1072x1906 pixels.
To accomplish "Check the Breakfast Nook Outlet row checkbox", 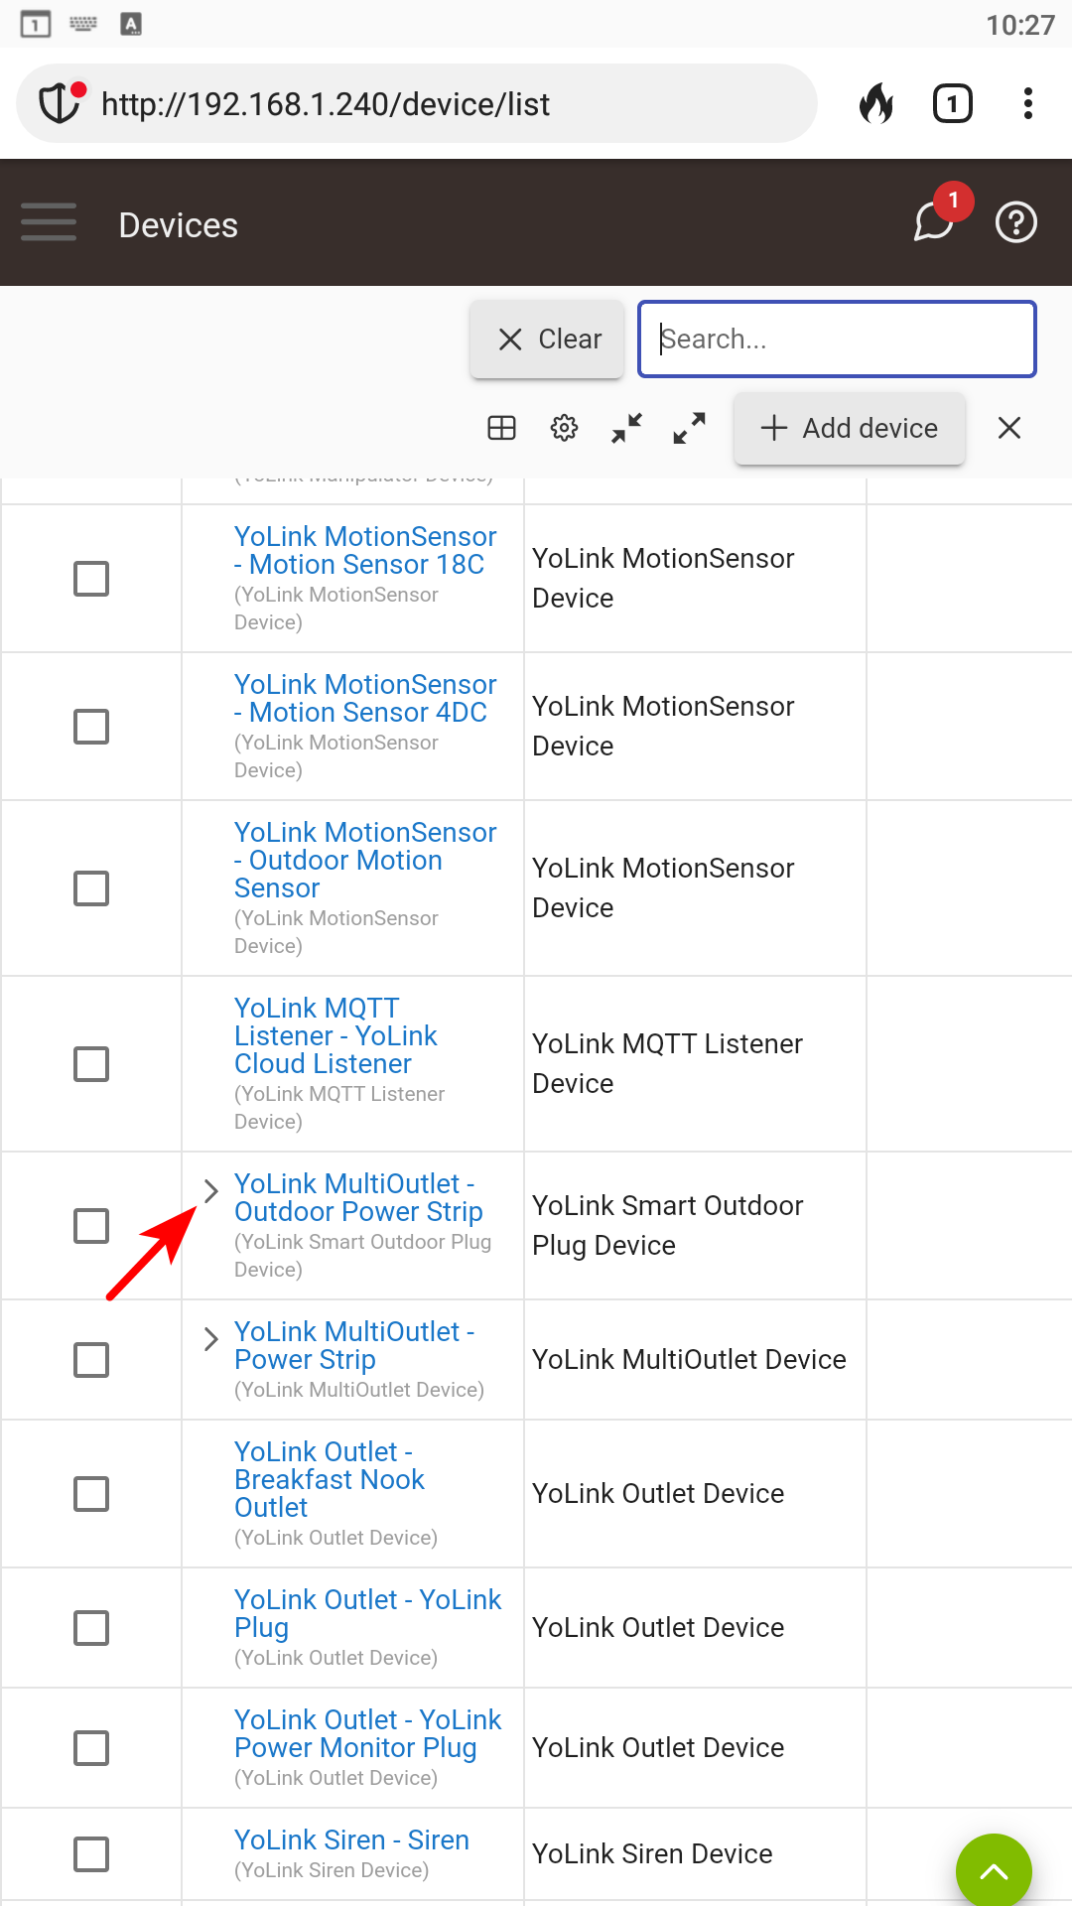I will pos(91,1494).
